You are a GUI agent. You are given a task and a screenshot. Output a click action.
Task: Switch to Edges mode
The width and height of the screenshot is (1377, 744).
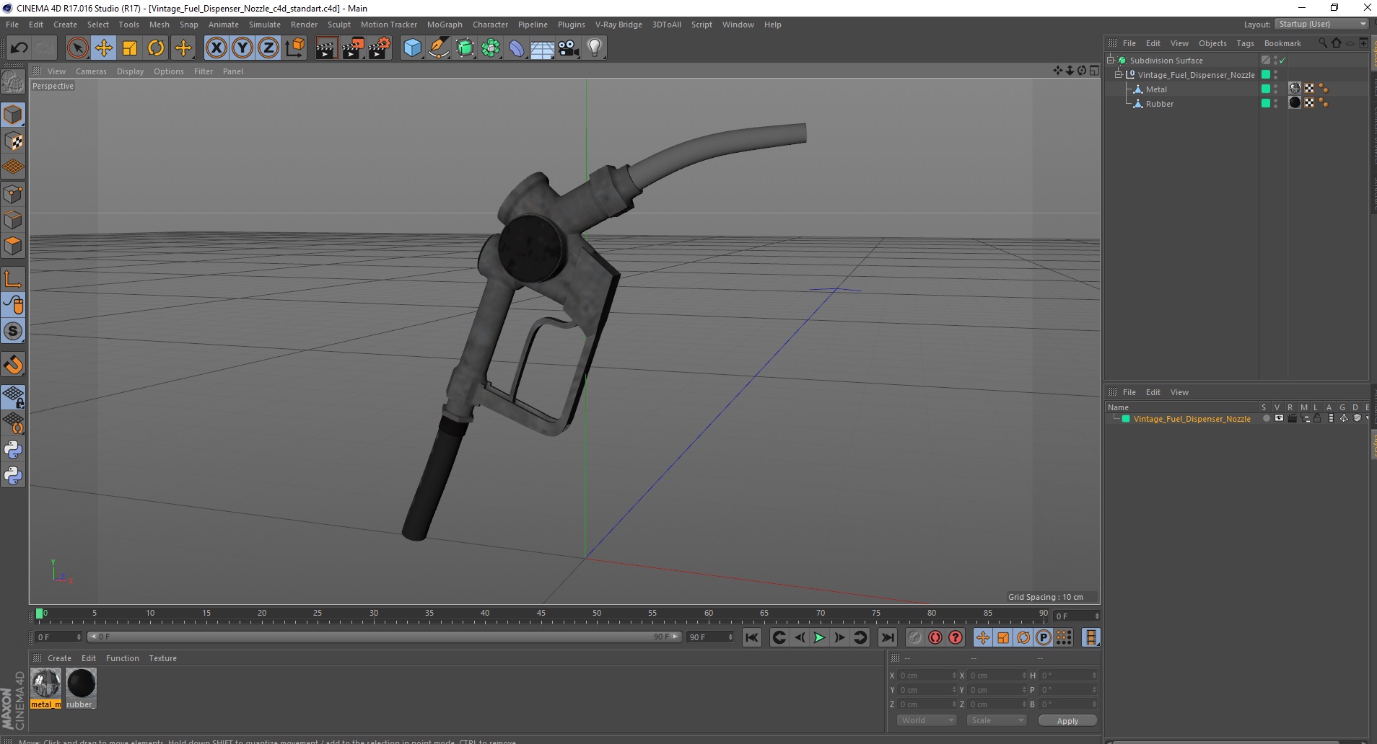click(x=13, y=220)
